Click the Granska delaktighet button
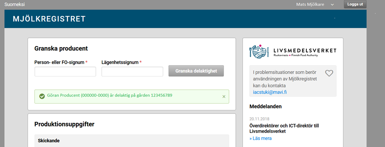The height and width of the screenshot is (147, 385). click(196, 71)
